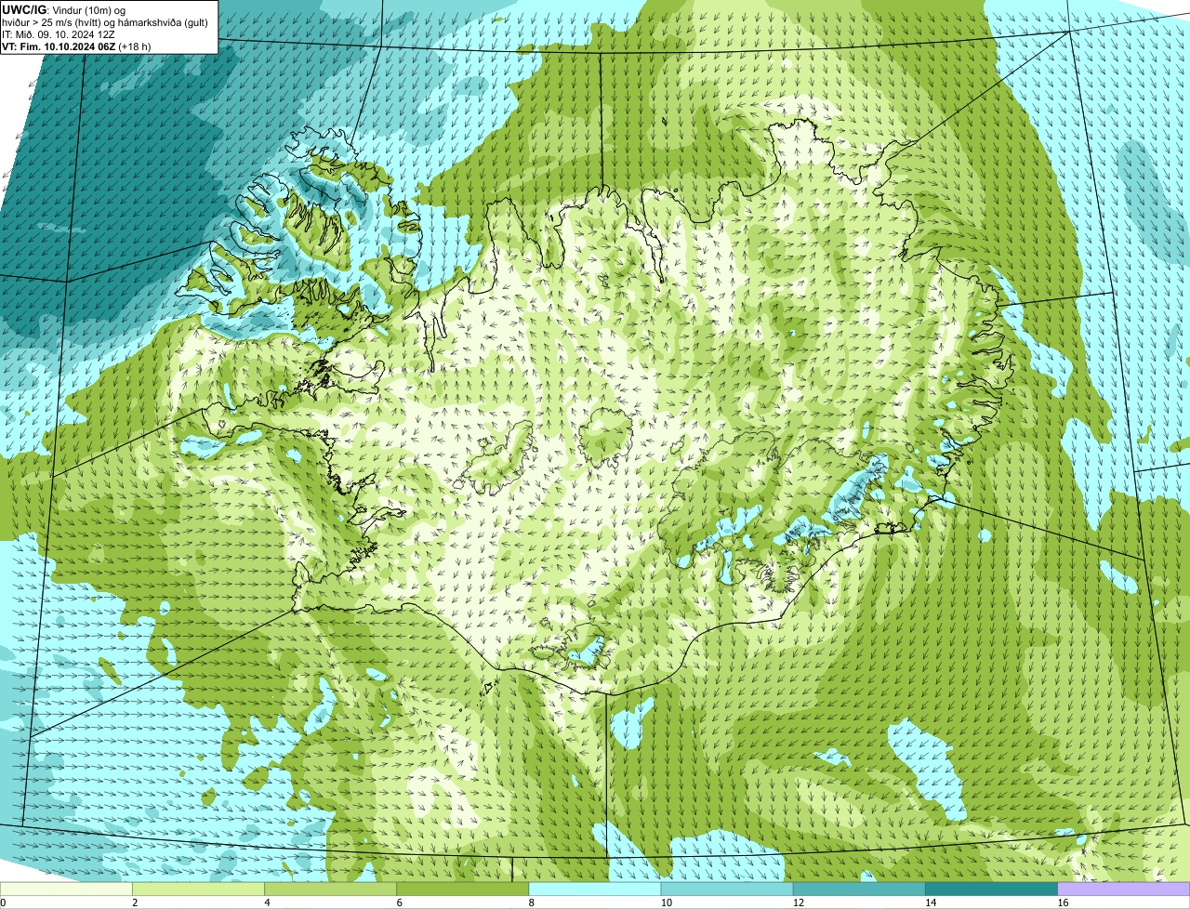Select the 6–8 m/s darker green band
1190x909 pixels.
tap(463, 889)
